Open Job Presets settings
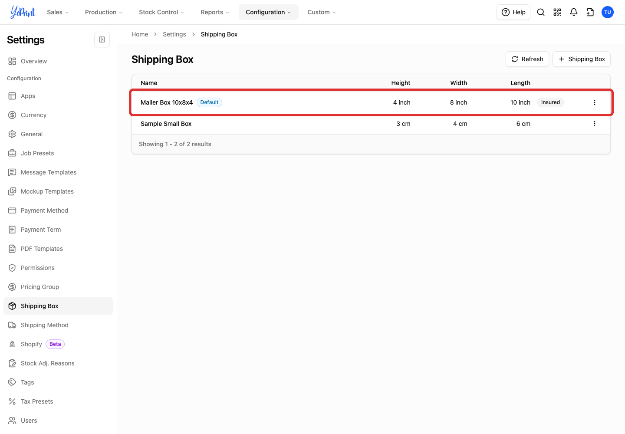The width and height of the screenshot is (625, 434). (x=58, y=153)
